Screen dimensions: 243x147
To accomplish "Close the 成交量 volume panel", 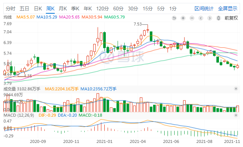I will pyautogui.click(x=236, y=89).
